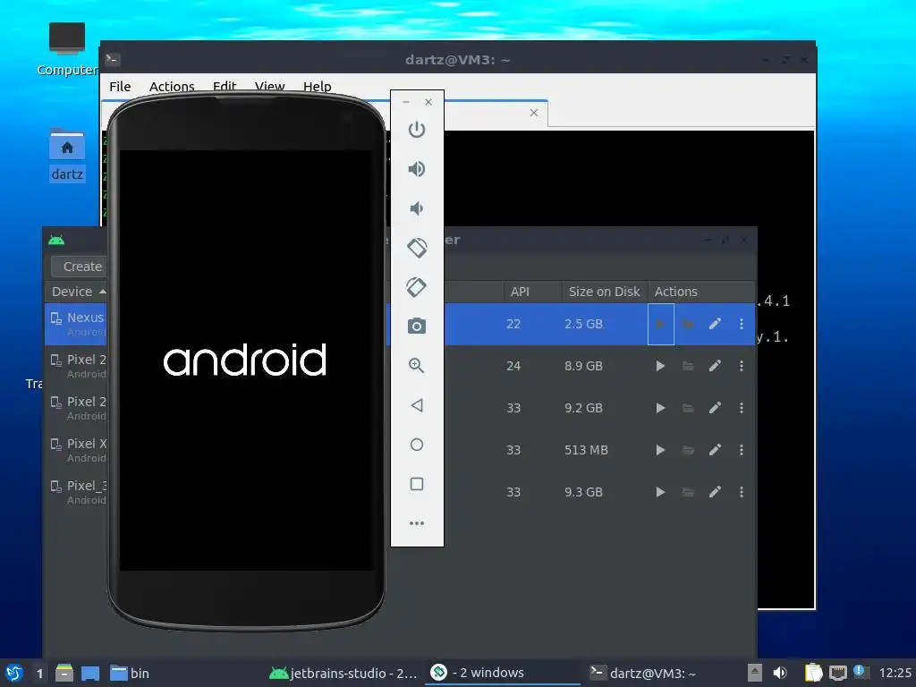
Task: Switch to dartz@VM3 terminal taskbar entry
Action: click(x=642, y=673)
